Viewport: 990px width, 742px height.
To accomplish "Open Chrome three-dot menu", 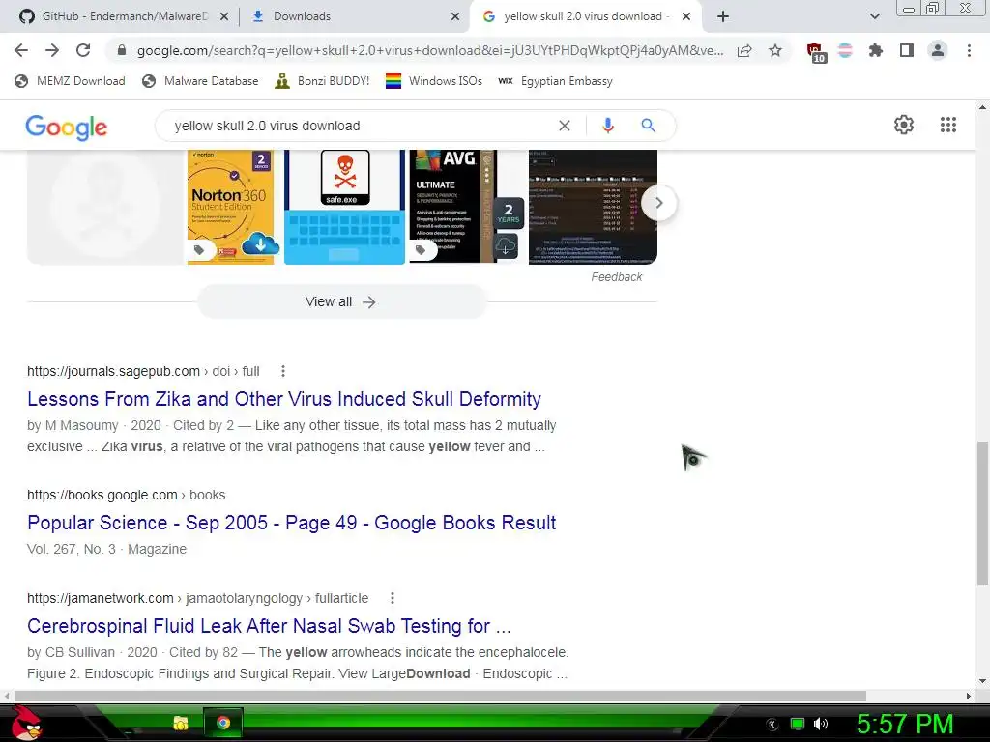I will pyautogui.click(x=969, y=50).
